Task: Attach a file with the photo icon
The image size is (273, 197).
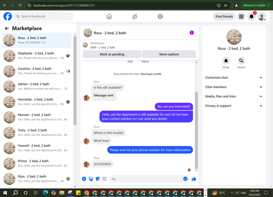Action: (x=91, y=179)
